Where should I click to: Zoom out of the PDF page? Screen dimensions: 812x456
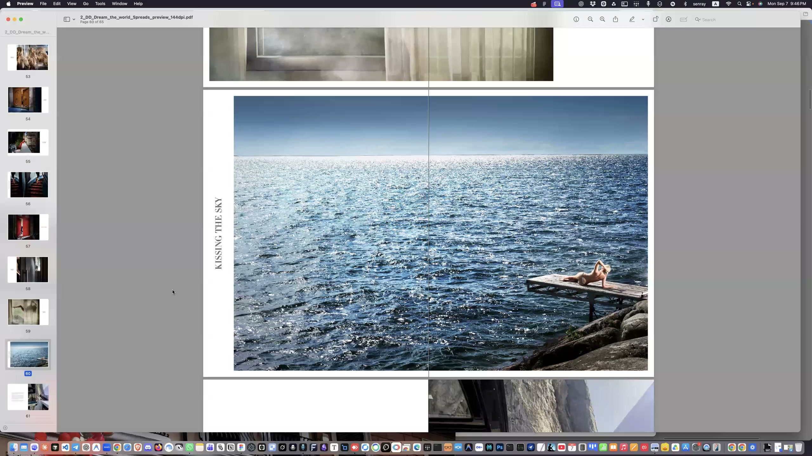590,19
